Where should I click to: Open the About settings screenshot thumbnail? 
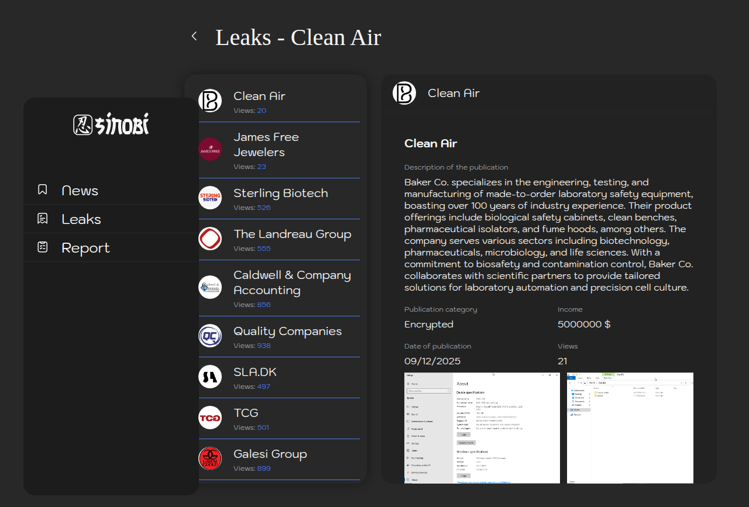pyautogui.click(x=482, y=427)
